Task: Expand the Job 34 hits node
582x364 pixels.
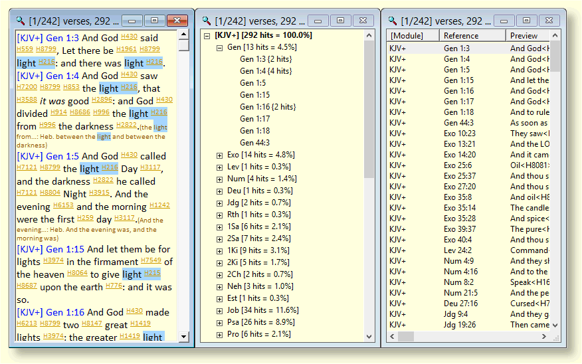Action: pos(219,311)
